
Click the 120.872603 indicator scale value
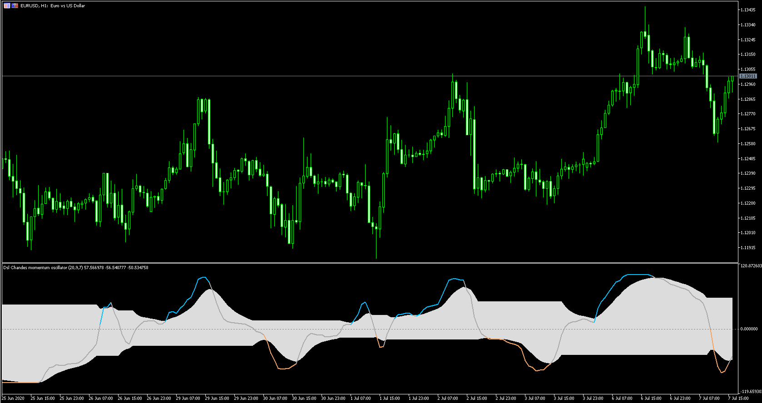(751, 266)
